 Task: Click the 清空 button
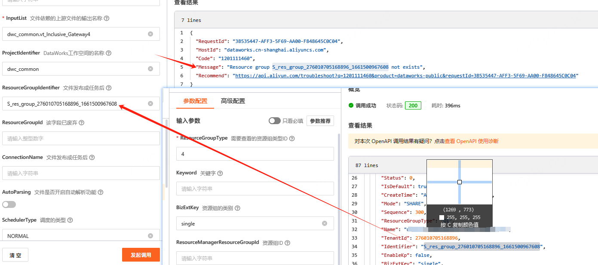pos(15,255)
